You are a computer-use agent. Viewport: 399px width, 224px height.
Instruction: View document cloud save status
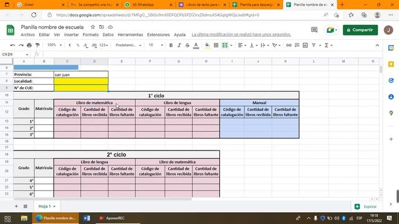pos(110,27)
